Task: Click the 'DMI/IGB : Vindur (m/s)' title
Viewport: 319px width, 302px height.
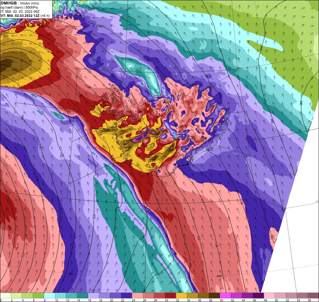Action: [20, 3]
